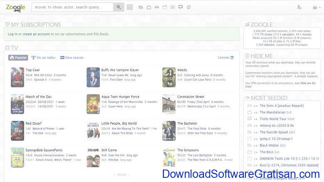Open Top Gear poster thumbnail
The image size is (324, 182).
17,77
